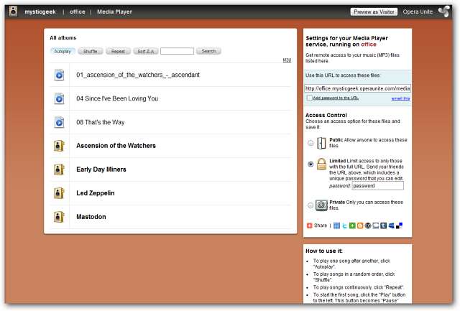The image size is (460, 311).
Task: Open Ascension of the Watchers album title
Action: (x=116, y=146)
